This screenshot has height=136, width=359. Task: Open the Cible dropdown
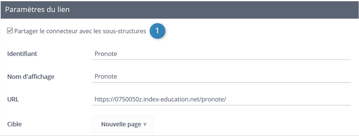coord(123,124)
